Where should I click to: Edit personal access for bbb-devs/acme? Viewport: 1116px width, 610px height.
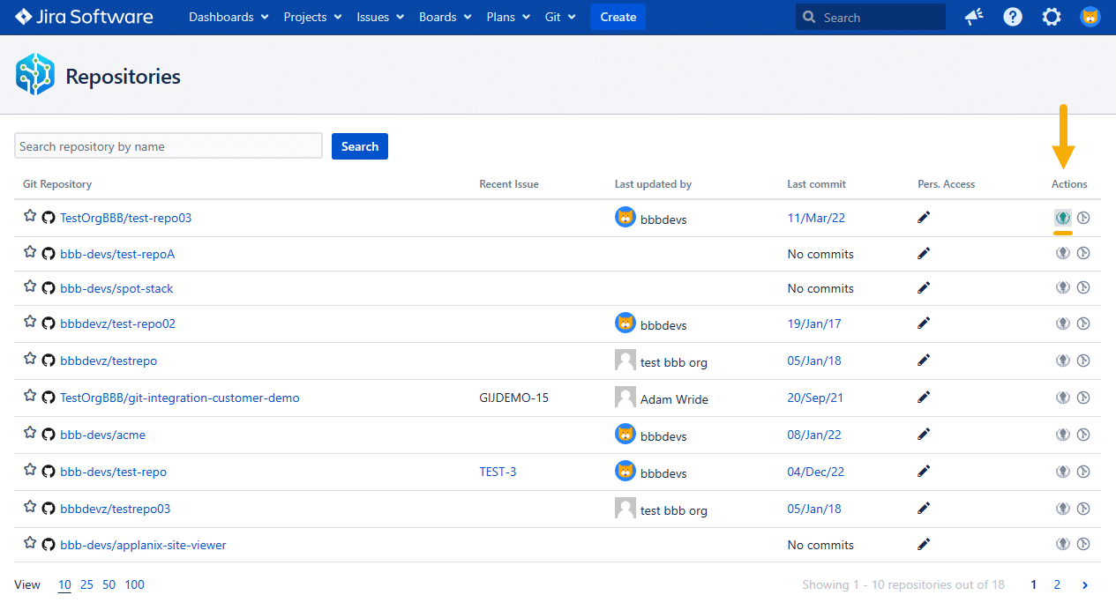click(924, 435)
